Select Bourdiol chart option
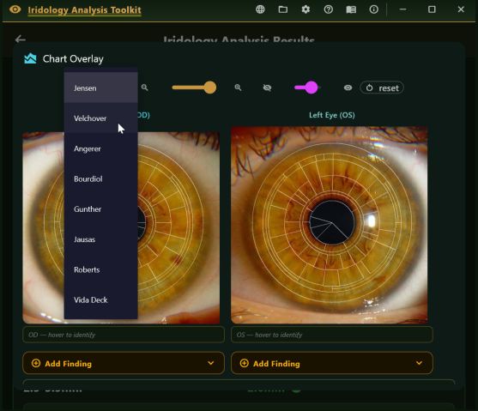478x411 pixels. click(101, 178)
